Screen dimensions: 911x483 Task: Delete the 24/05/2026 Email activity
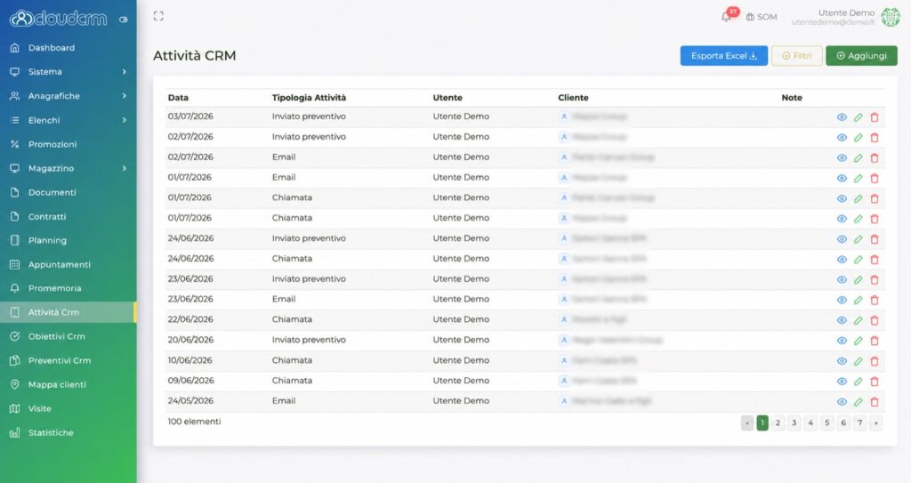(875, 402)
